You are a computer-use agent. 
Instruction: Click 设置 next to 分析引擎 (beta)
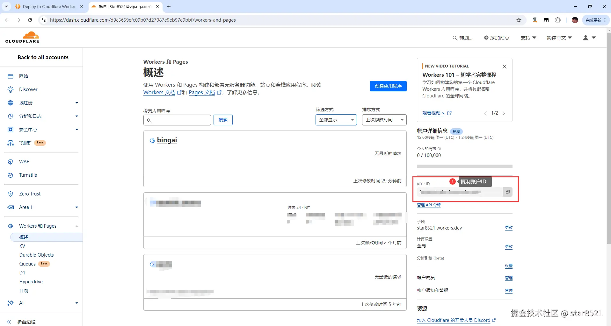[x=509, y=266]
